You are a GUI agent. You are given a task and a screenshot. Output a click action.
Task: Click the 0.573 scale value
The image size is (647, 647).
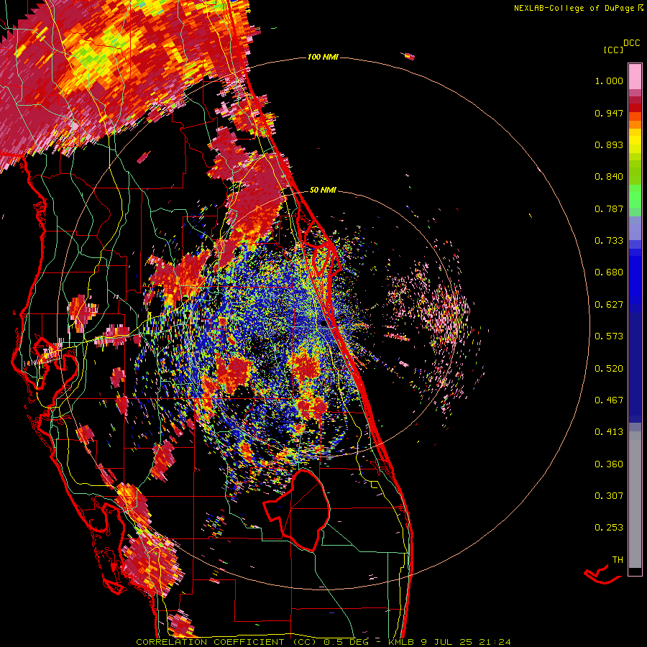(609, 336)
